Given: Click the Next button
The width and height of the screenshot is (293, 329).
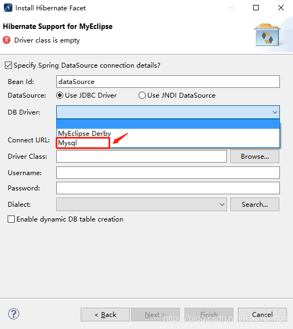Looking at the screenshot, I should click(156, 314).
